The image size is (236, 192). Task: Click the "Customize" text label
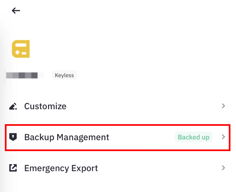45,106
